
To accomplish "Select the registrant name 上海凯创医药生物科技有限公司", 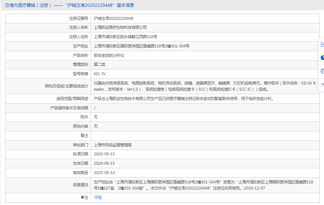I will [120, 27].
